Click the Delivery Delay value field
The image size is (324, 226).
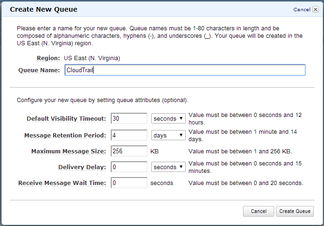click(129, 167)
